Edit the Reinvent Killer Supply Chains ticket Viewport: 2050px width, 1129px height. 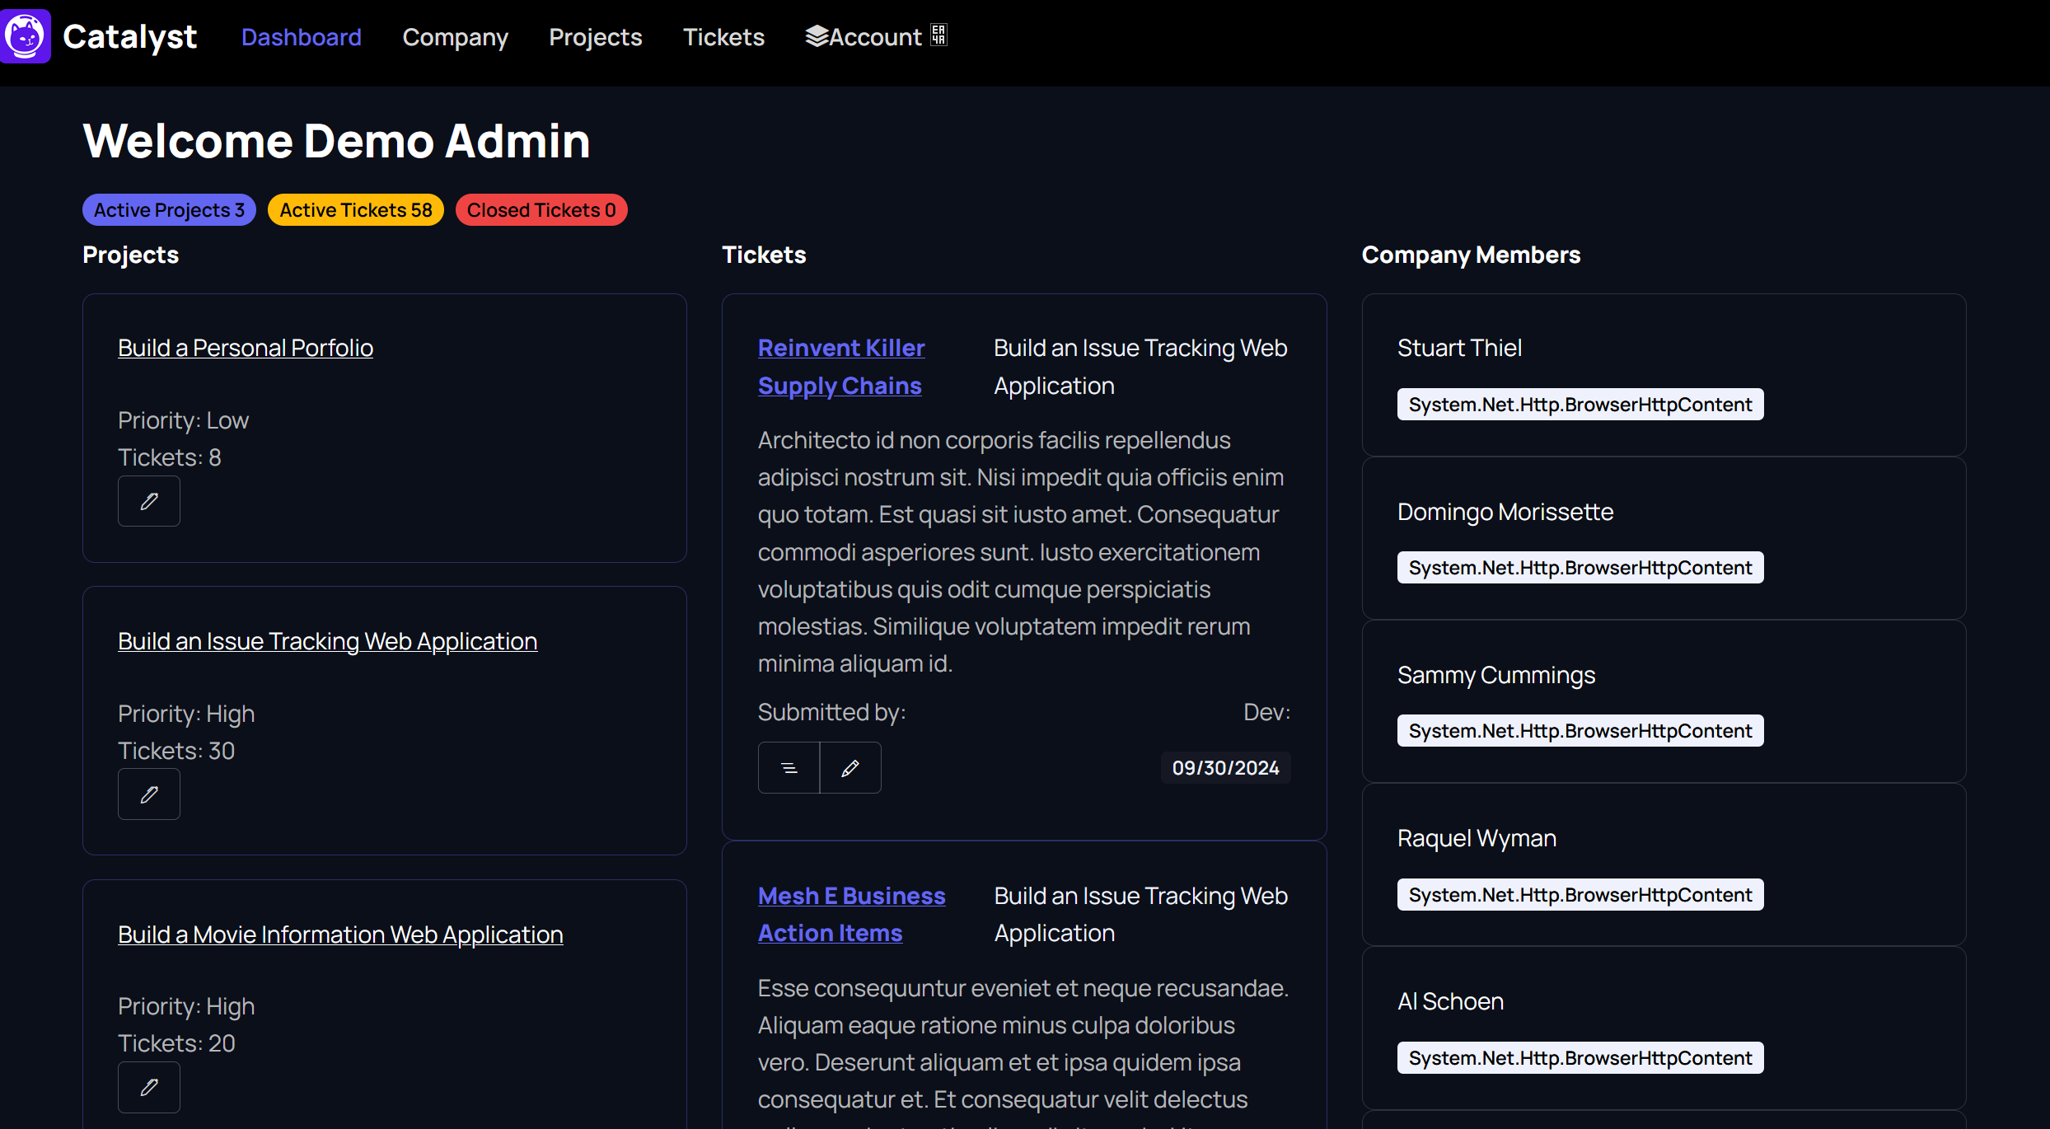[850, 768]
